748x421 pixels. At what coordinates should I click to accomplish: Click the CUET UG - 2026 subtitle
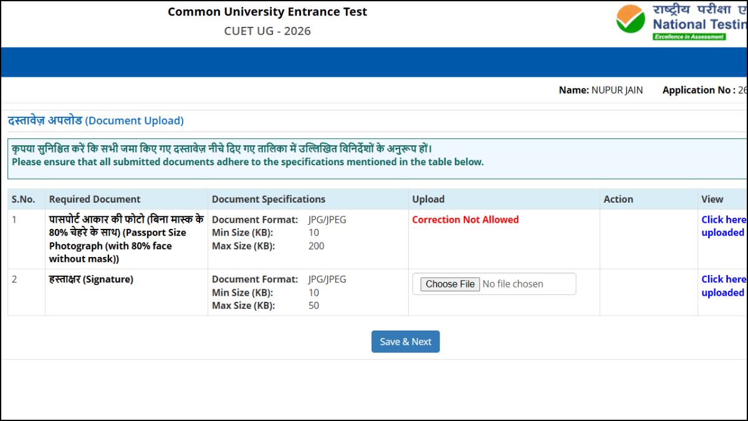tap(267, 31)
